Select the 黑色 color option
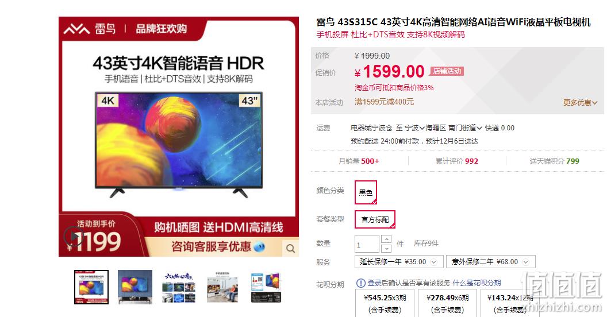The height and width of the screenshot is (317, 607). click(366, 192)
